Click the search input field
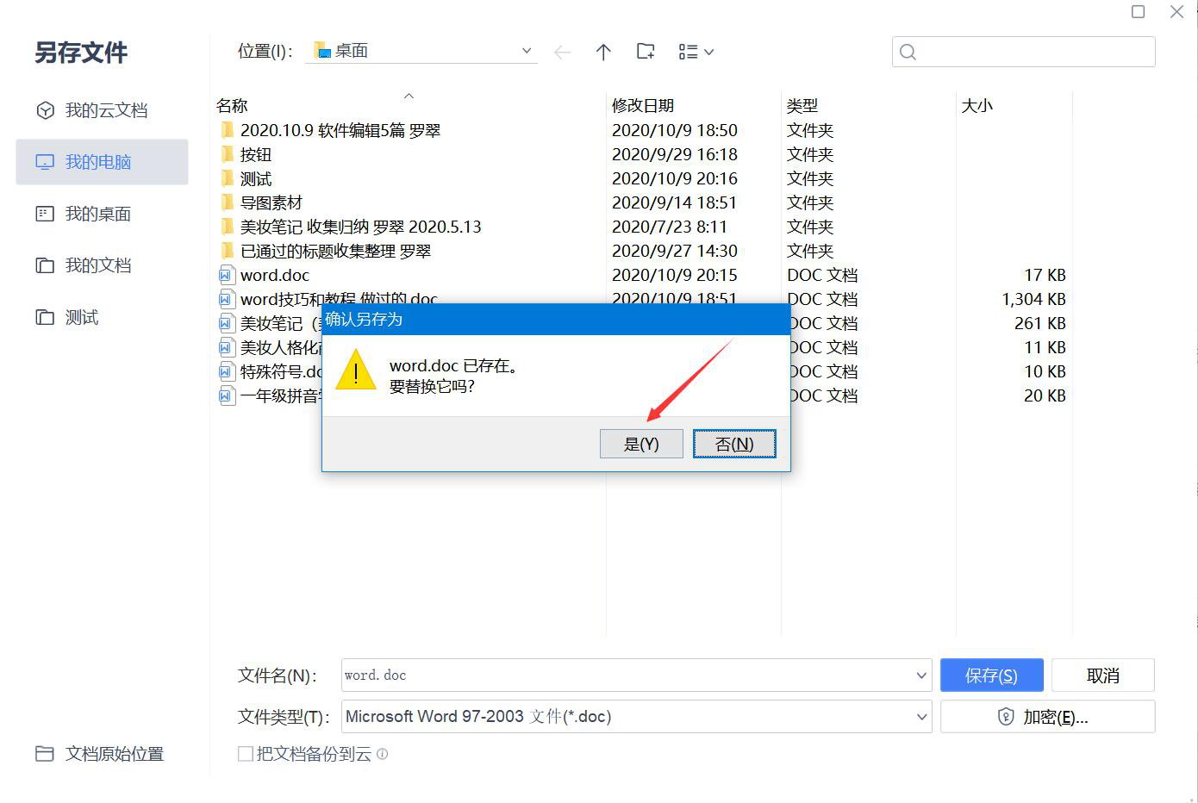 click(x=1024, y=52)
